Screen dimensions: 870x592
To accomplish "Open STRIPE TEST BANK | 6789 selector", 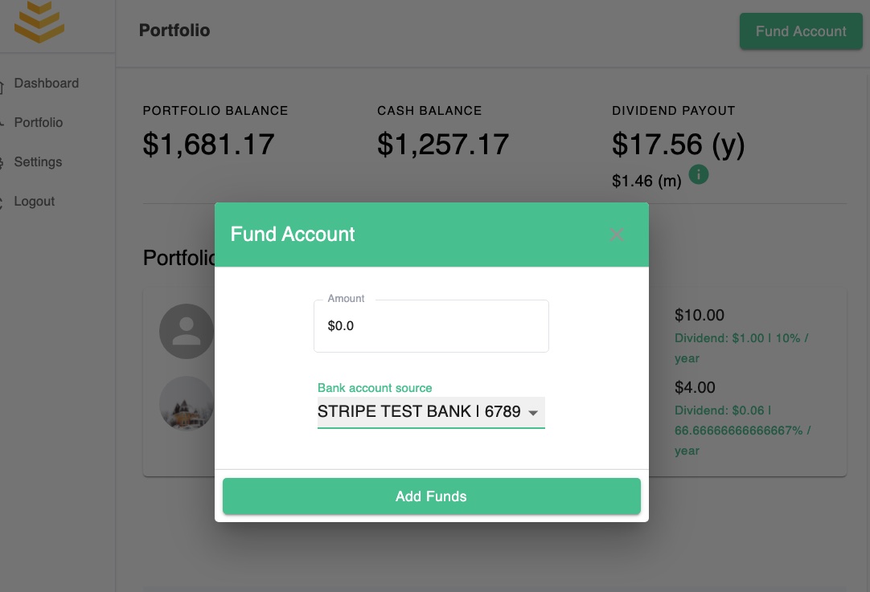I will [x=431, y=412].
